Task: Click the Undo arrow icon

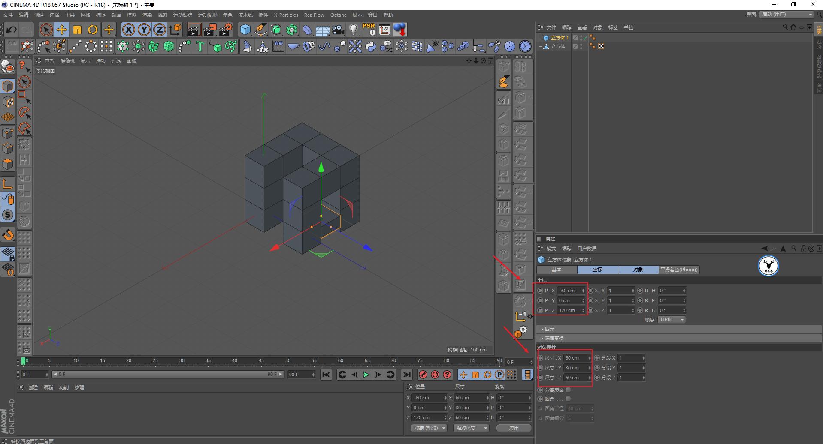Action: [12, 30]
